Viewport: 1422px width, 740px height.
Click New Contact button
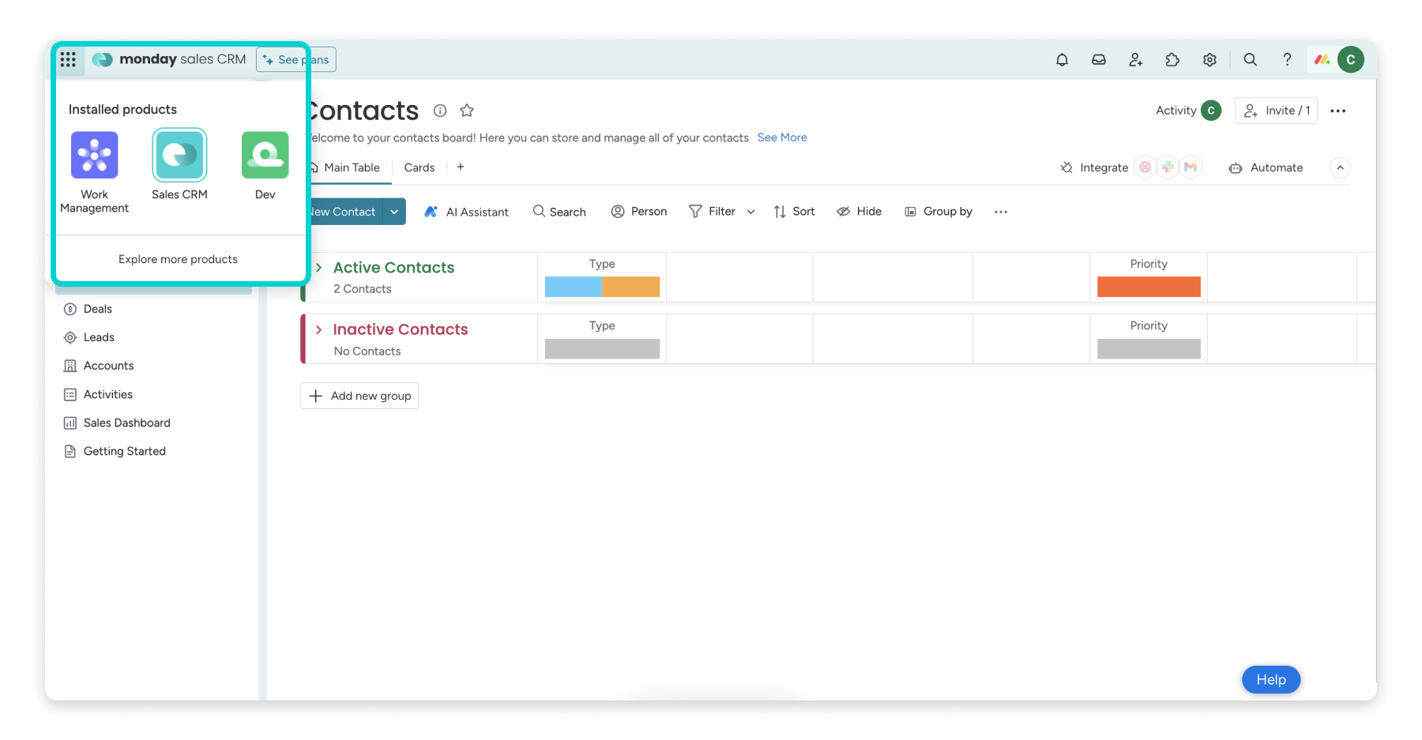(343, 212)
